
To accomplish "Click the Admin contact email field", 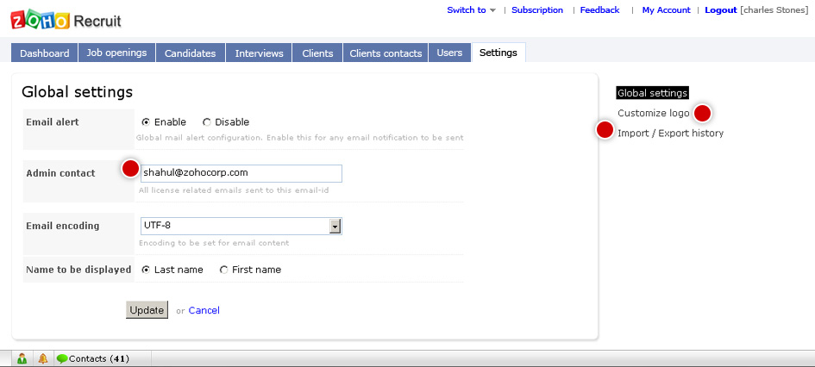I will (241, 173).
